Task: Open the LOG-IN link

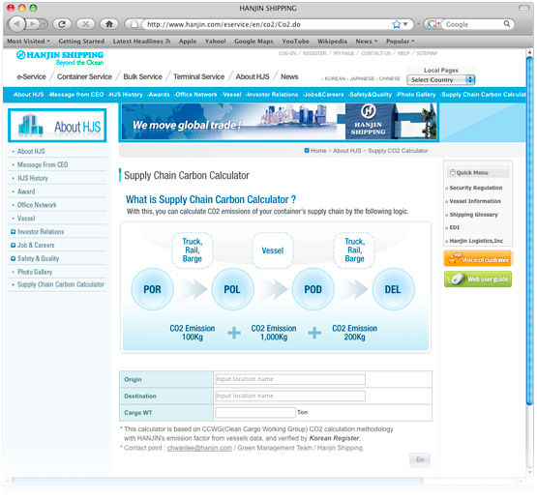Action: point(287,53)
